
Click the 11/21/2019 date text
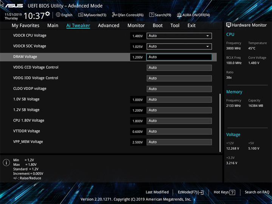[13, 15]
